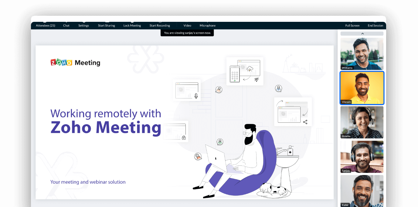Click the share icon on slide card
This screenshot has width=418, height=207.
tap(305, 122)
